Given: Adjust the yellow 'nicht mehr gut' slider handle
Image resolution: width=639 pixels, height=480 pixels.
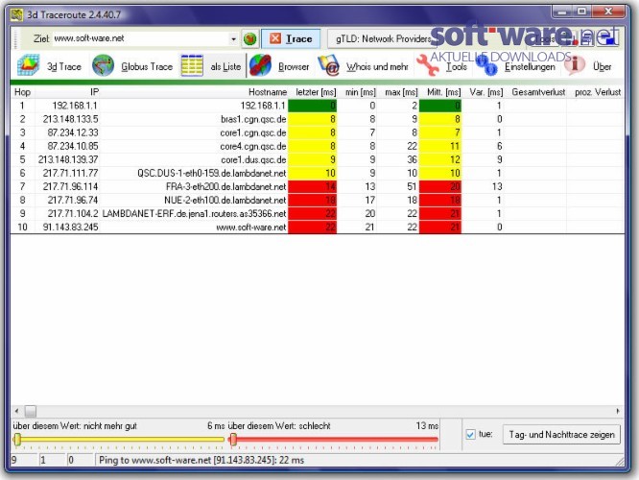Looking at the screenshot, I should [x=17, y=440].
